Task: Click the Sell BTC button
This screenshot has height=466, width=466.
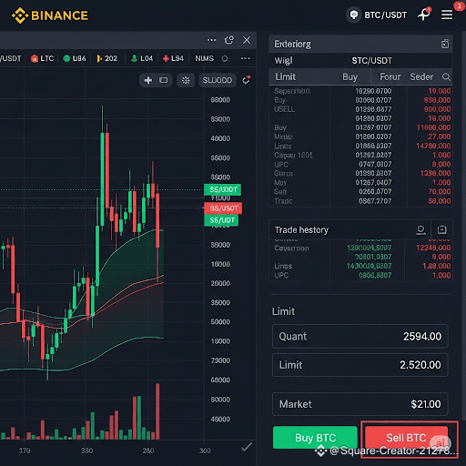Action: pyautogui.click(x=407, y=438)
